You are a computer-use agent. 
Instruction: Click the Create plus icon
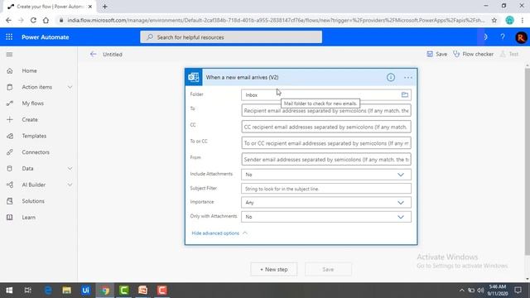[10, 119]
